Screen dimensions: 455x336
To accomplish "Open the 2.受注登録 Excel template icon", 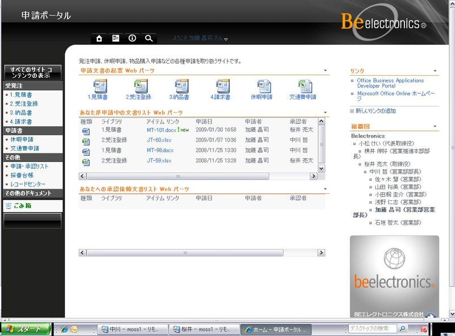I will tap(140, 86).
